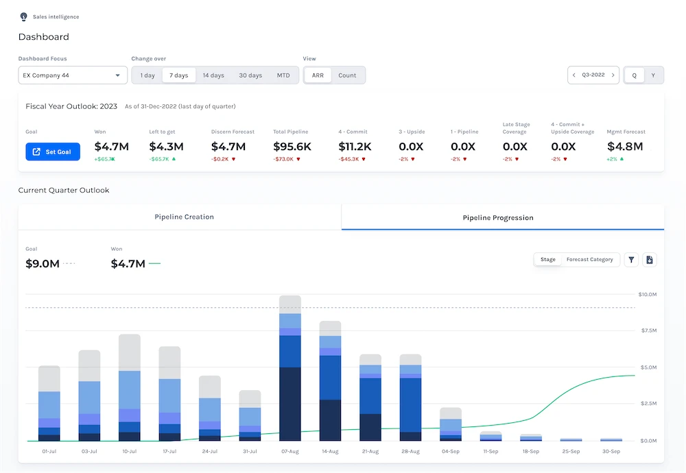Select 14 days change over option
This screenshot has height=473, width=686.
coord(213,75)
